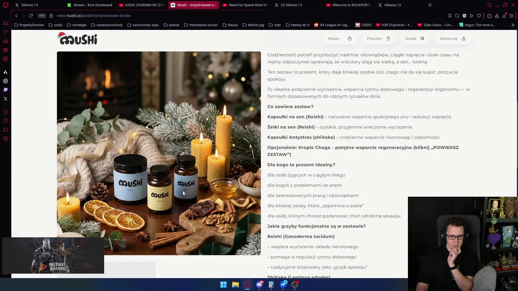Screen dimensions: 518x291
Task: Open GX Control speedometer sidebar icon
Action: tap(5, 32)
